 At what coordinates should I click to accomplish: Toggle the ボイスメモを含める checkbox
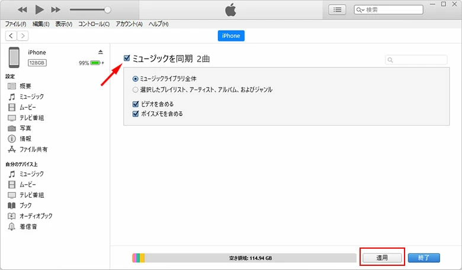click(x=136, y=113)
